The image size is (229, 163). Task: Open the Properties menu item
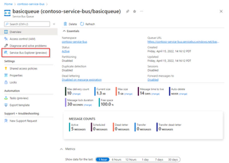tap(16, 75)
